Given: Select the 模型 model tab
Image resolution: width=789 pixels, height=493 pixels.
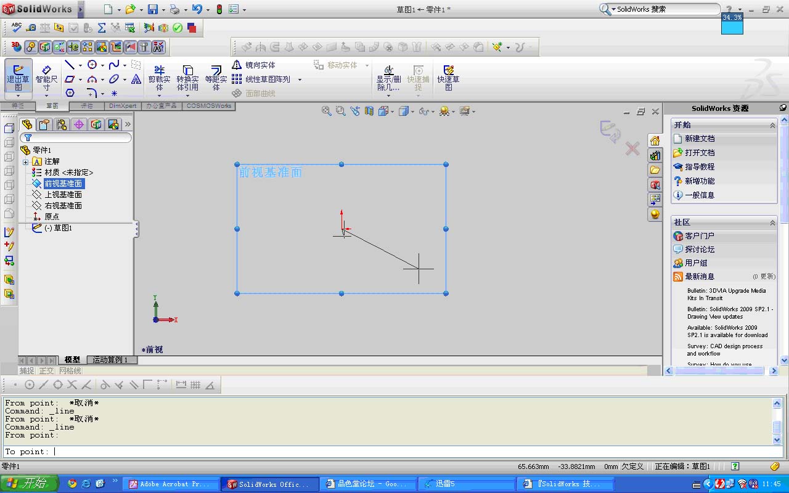Looking at the screenshot, I should 72,360.
